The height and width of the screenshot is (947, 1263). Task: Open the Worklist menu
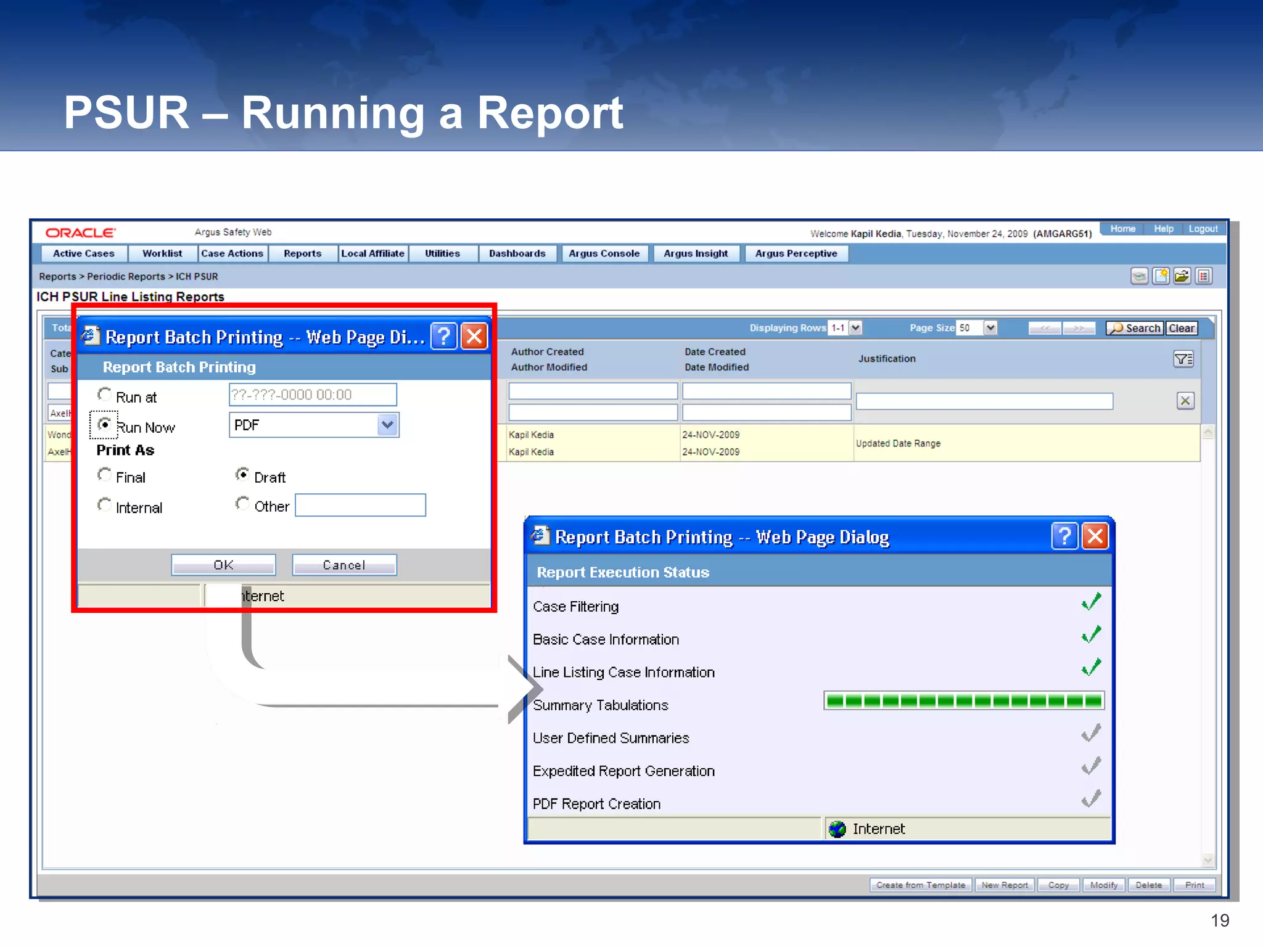pos(162,253)
